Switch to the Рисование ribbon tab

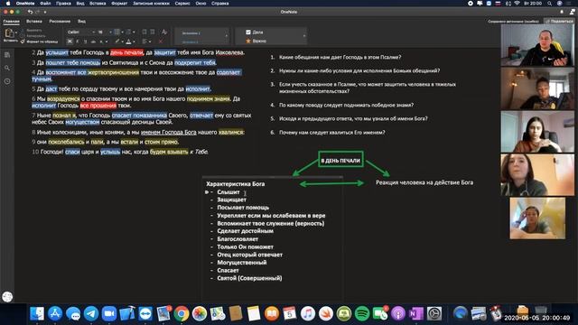(x=60, y=22)
